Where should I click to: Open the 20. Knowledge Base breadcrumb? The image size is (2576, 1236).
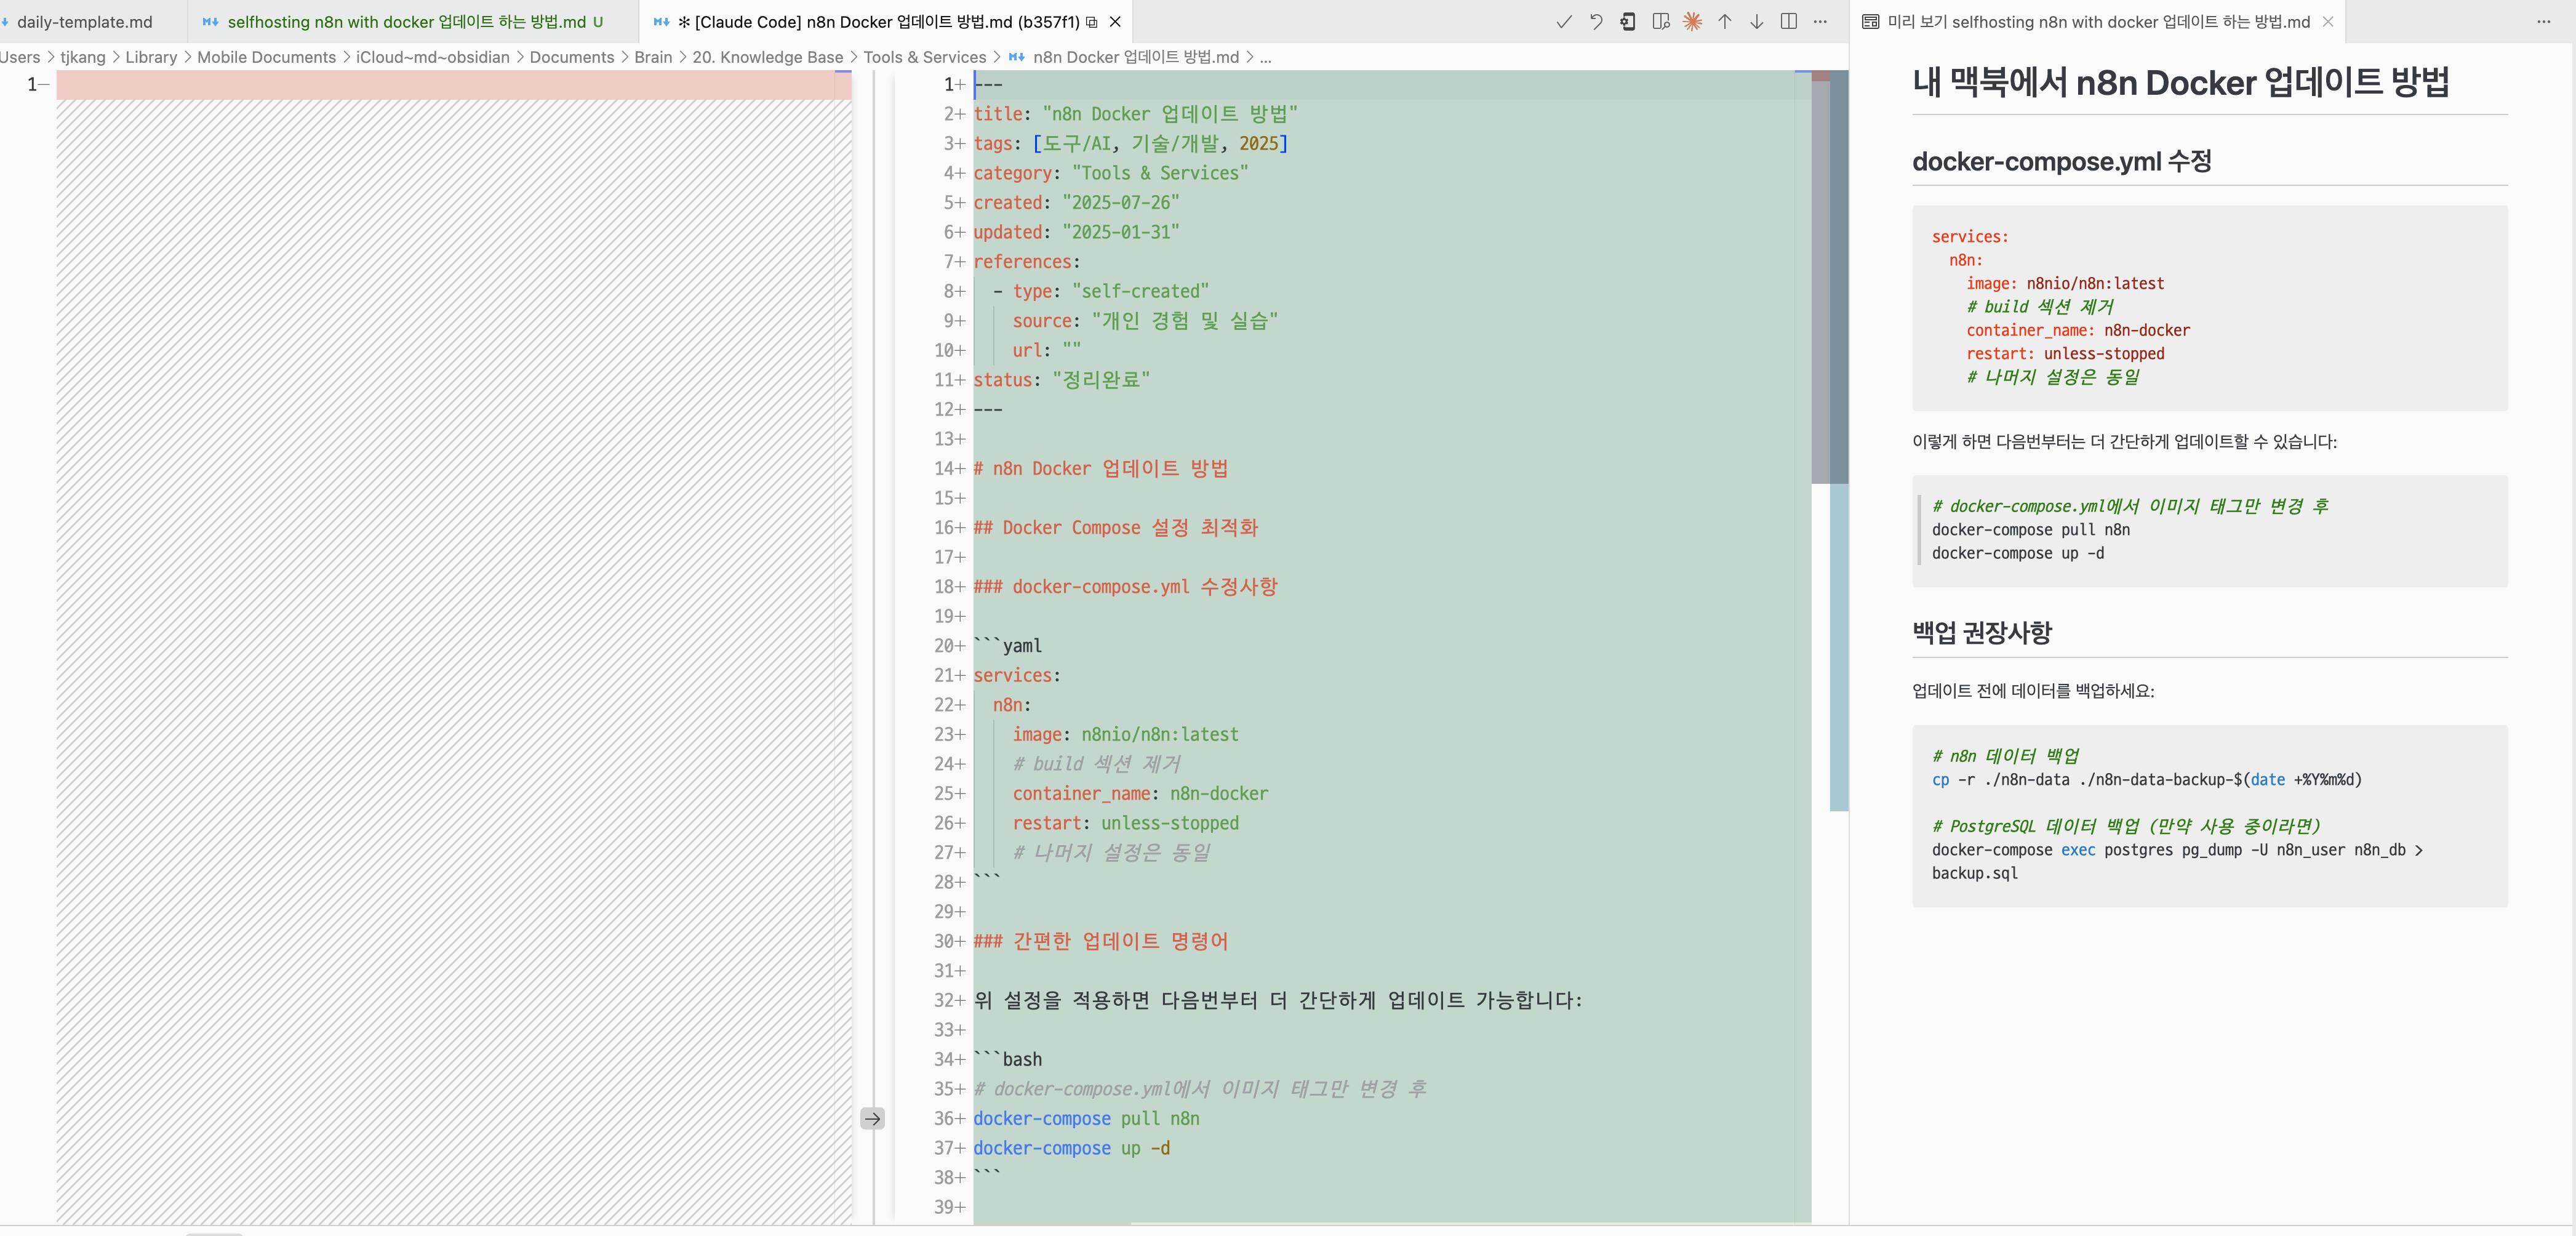(x=767, y=57)
